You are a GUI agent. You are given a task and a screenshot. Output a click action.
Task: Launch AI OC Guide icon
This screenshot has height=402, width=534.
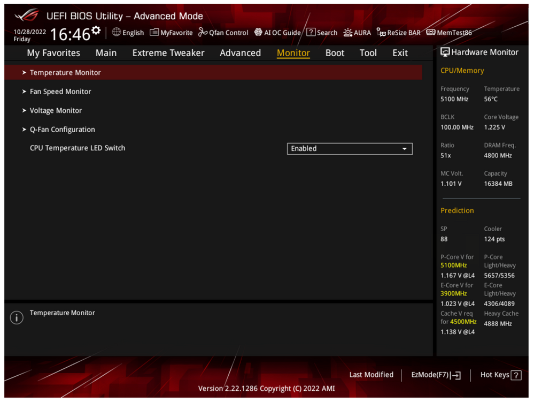coord(259,32)
